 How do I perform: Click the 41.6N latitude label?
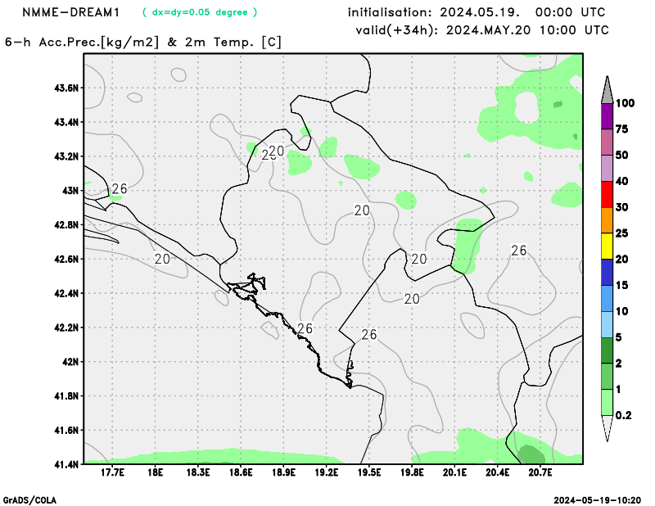(x=66, y=430)
